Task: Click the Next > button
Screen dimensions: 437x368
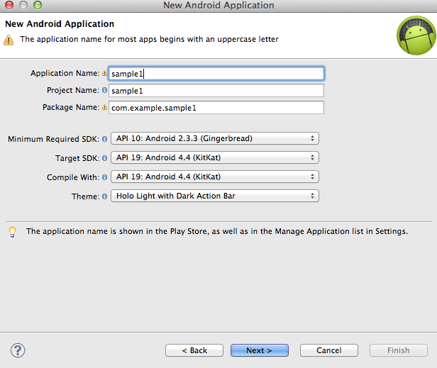Action: [260, 350]
